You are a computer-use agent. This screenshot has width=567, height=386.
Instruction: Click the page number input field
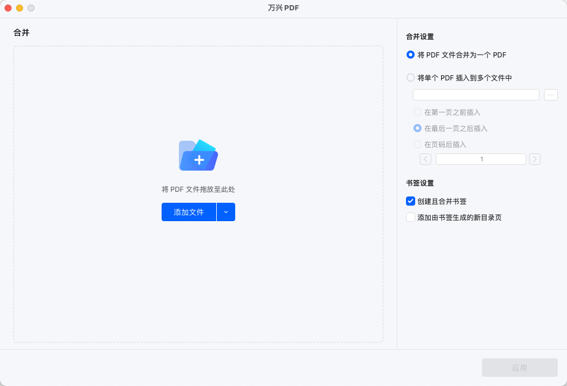click(x=481, y=159)
